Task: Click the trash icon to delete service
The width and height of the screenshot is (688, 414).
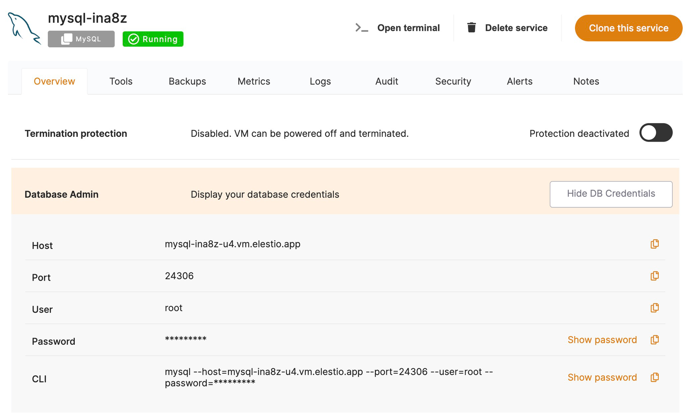Action: pos(472,27)
